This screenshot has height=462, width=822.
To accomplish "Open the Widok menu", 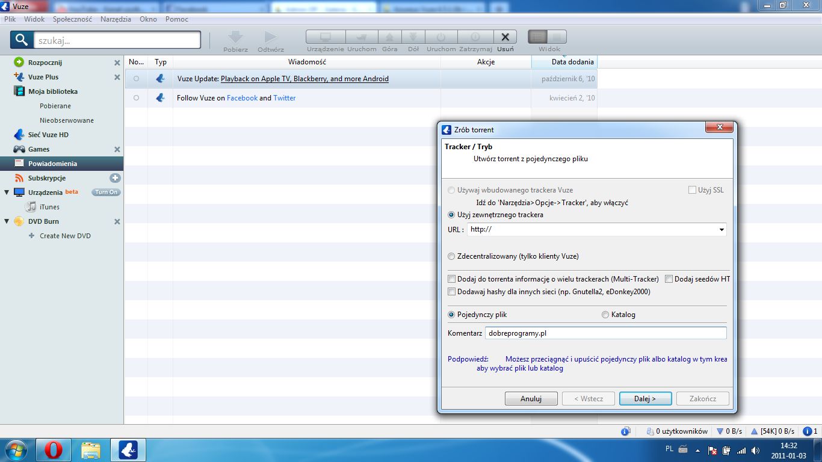I will coord(34,19).
